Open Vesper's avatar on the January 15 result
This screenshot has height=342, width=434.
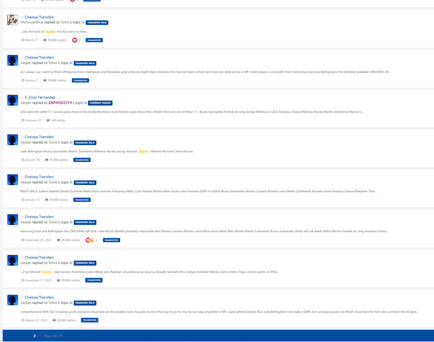pos(12,180)
